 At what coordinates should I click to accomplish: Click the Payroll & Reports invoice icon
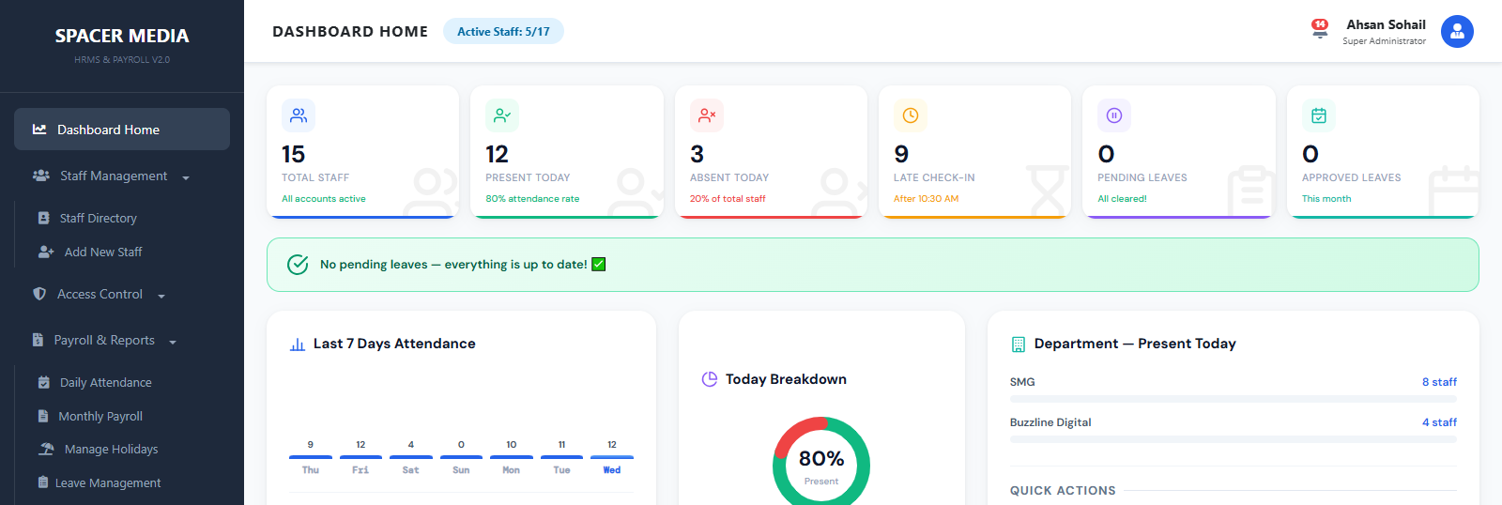(x=38, y=340)
